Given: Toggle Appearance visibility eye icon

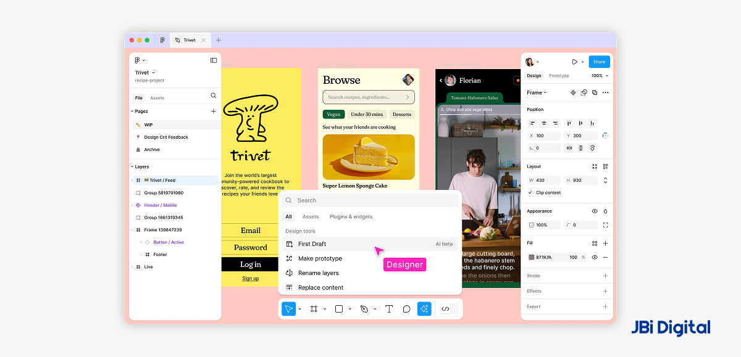Looking at the screenshot, I should 595,211.
